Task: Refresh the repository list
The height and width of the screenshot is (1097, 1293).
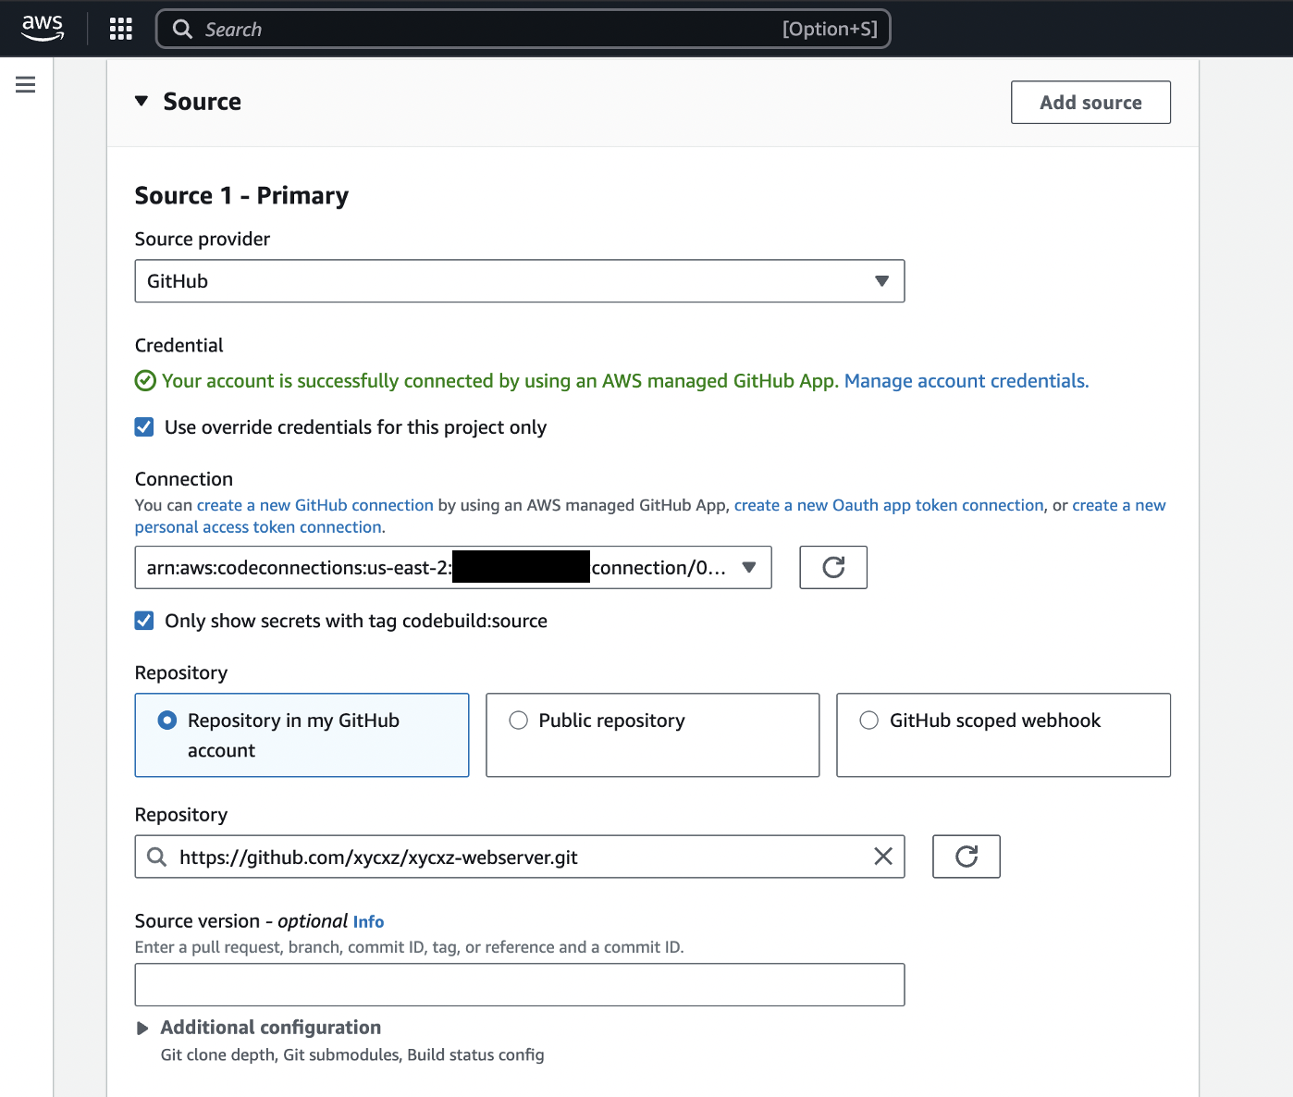Action: pyautogui.click(x=966, y=857)
